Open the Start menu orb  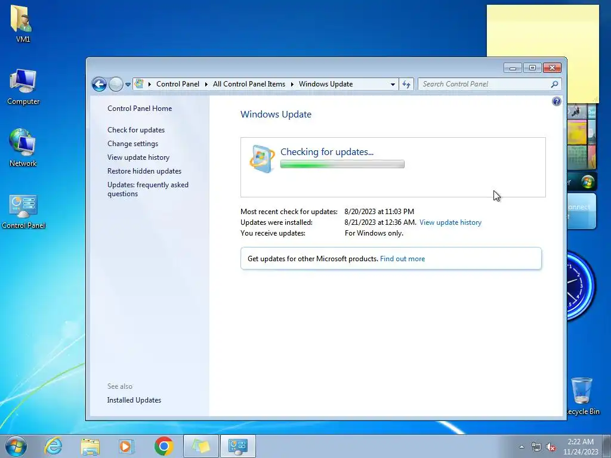click(16, 446)
